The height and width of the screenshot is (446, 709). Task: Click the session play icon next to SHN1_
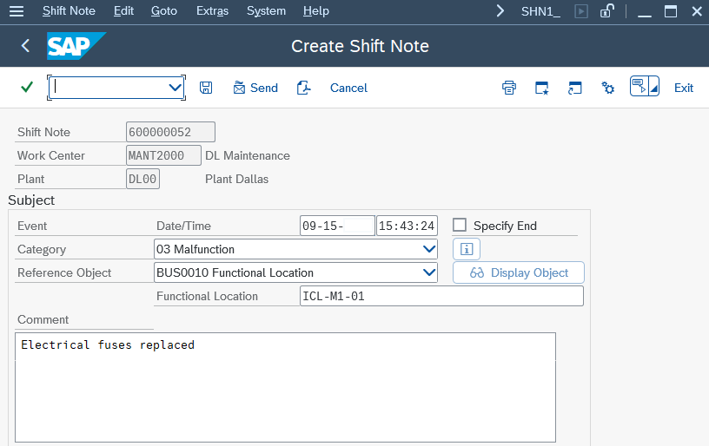581,10
